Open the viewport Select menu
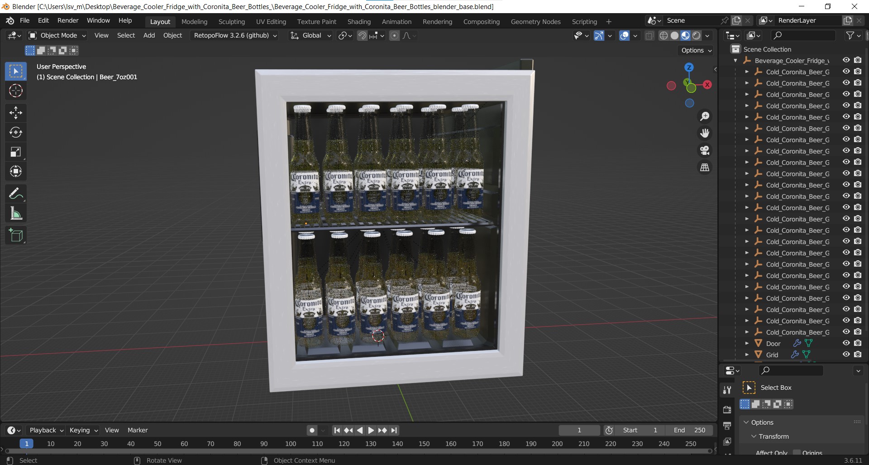 pyautogui.click(x=126, y=35)
